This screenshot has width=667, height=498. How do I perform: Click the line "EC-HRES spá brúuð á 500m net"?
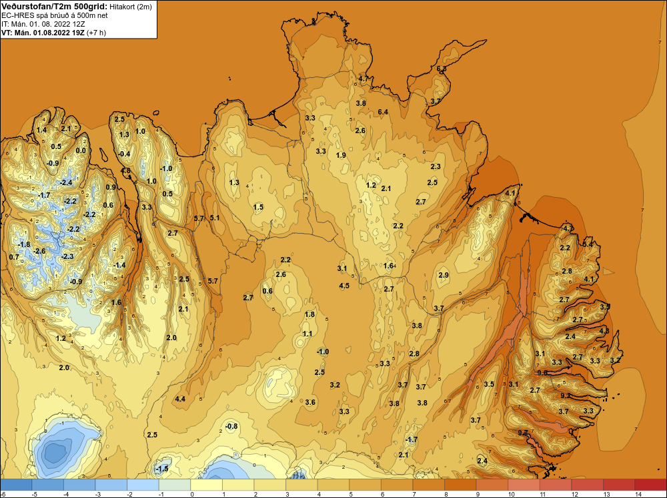55,15
